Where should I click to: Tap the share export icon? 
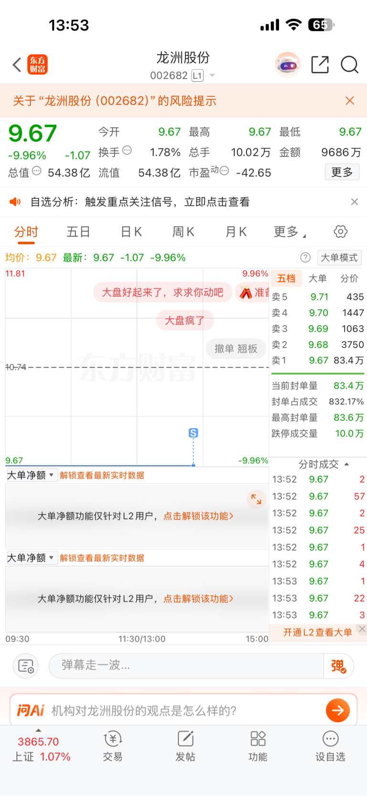click(x=320, y=65)
